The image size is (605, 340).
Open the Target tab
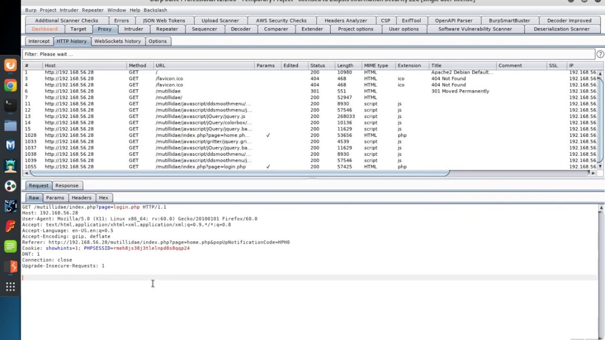pos(78,29)
